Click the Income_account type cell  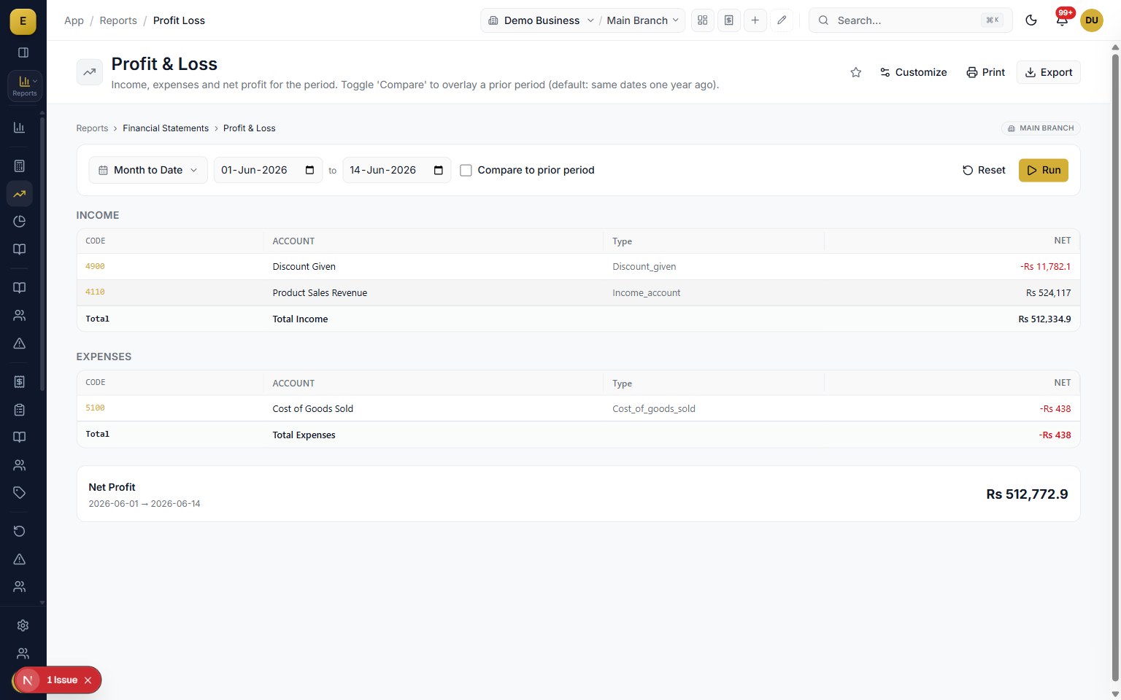(x=646, y=293)
